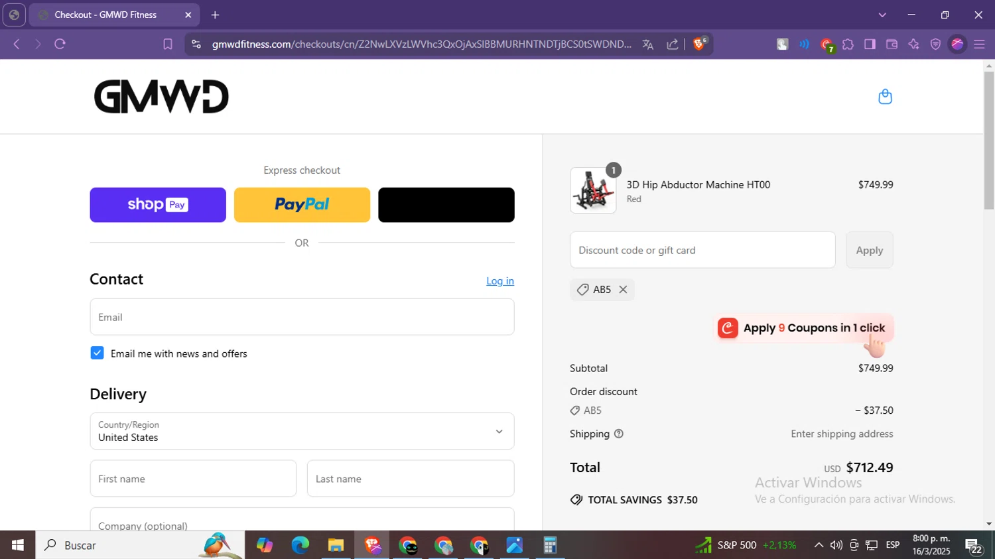Click the share page icon
Image resolution: width=995 pixels, height=559 pixels.
coord(673,44)
